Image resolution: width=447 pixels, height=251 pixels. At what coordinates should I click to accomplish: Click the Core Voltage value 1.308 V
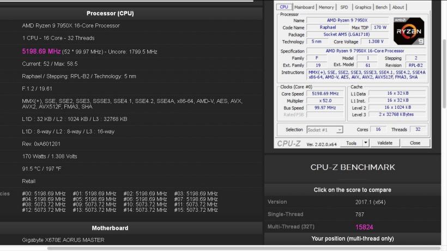(x=376, y=41)
